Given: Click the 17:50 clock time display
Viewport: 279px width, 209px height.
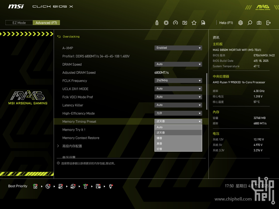Looking at the screenshot, I should coord(229,186).
